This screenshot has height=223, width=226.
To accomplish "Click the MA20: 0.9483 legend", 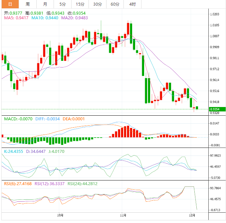I will (x=74, y=18).
